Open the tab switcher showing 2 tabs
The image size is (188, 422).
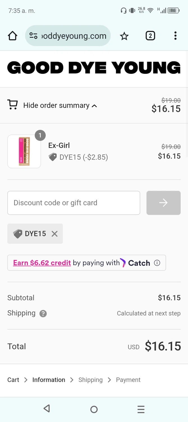150,36
